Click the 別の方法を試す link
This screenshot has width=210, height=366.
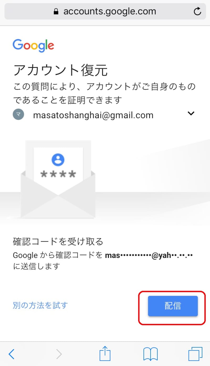[40, 305]
